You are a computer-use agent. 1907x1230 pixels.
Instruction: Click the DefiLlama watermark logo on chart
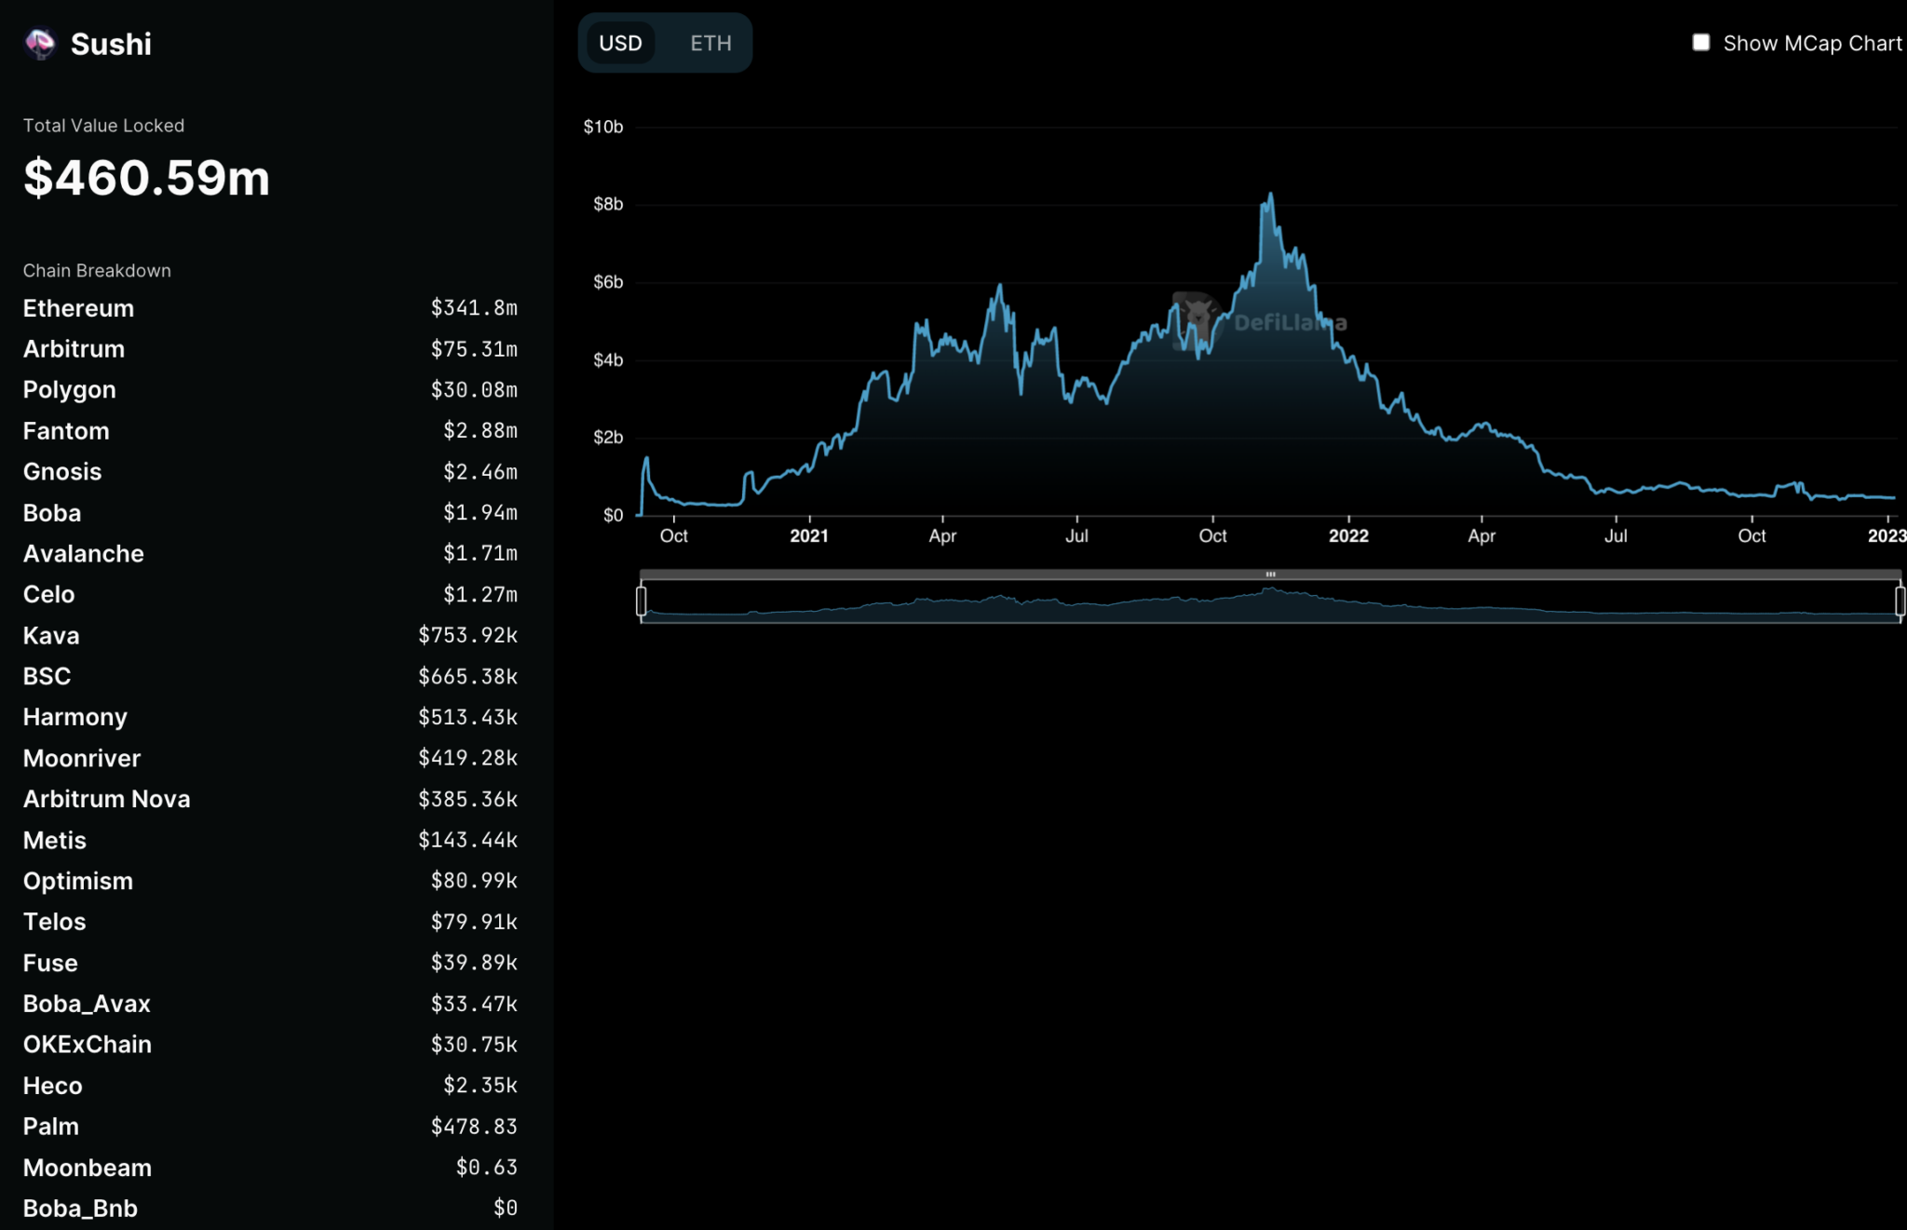click(x=1196, y=321)
